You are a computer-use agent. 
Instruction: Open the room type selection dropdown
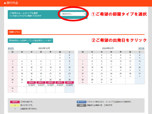[x=73, y=14]
